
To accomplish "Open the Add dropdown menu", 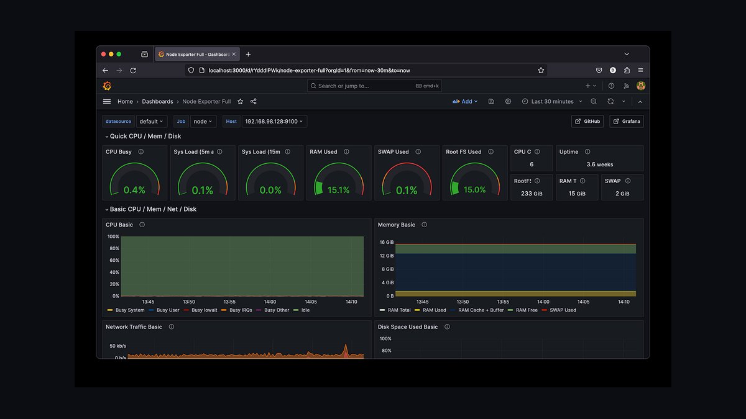I will tap(465, 101).
